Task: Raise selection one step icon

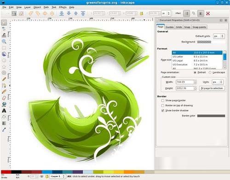Action: click(x=76, y=13)
